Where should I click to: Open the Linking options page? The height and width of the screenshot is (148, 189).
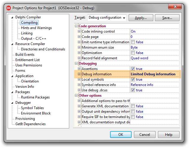(27, 33)
